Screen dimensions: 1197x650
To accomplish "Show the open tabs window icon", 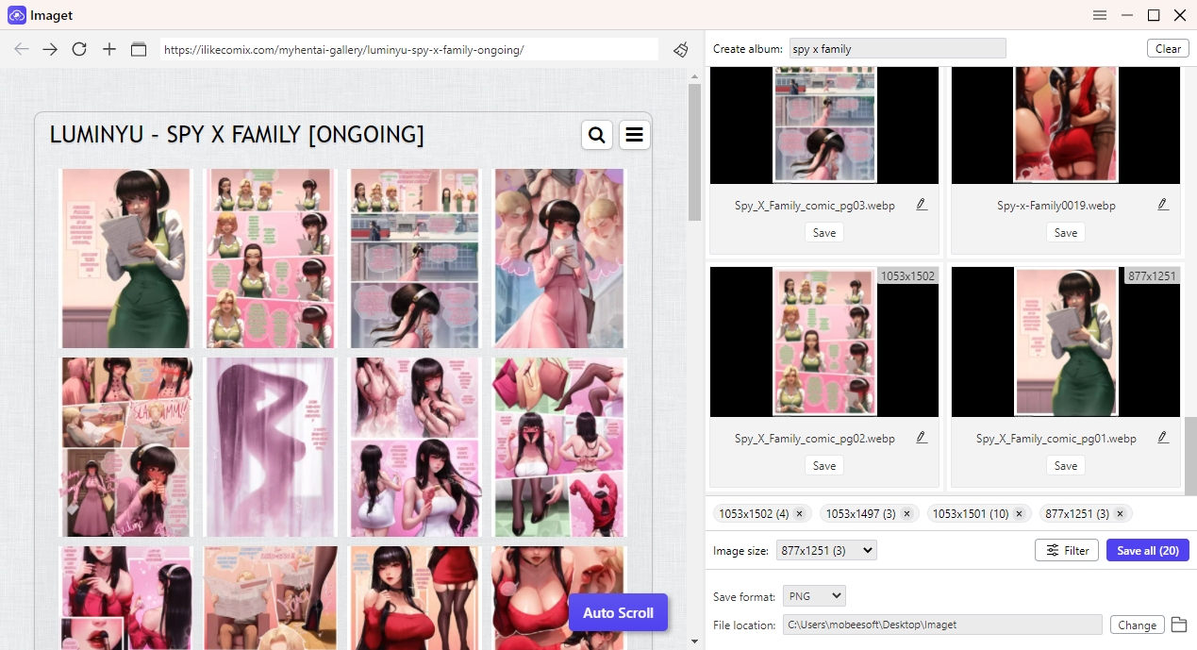I will point(139,49).
